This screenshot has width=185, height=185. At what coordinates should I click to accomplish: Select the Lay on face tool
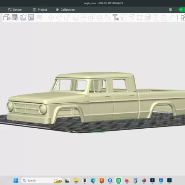76,17
